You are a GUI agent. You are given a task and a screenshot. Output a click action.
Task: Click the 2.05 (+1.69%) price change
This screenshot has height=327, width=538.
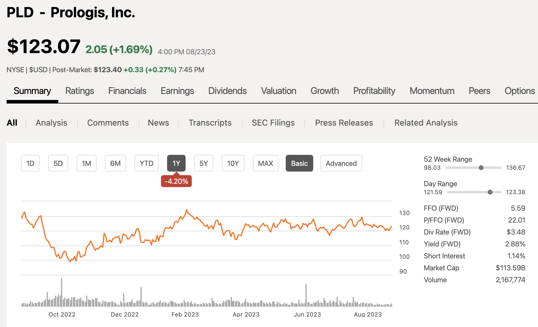tap(119, 49)
